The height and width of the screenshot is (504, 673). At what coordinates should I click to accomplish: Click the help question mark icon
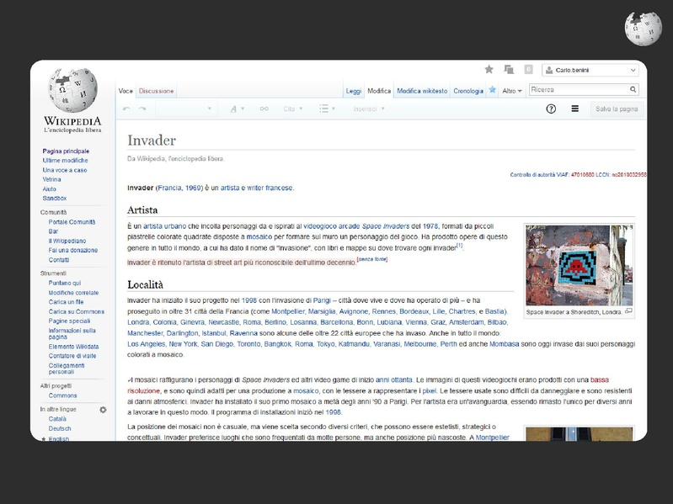(551, 109)
